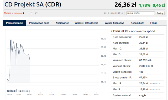Viewport: 168px width, 100px height.
Task: Go to the Komunikaty tab
Action: (137, 23)
